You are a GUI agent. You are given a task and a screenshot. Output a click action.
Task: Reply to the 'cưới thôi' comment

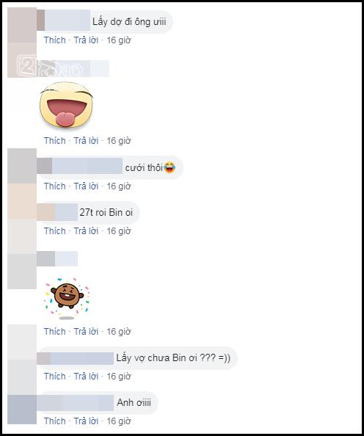point(86,186)
